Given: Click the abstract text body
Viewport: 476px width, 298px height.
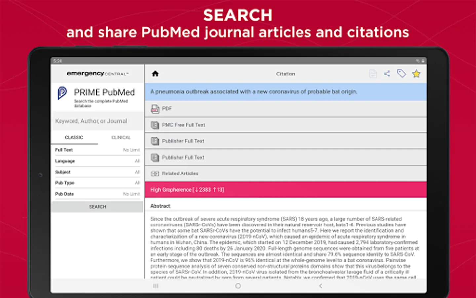Looking at the screenshot, I should point(285,248).
